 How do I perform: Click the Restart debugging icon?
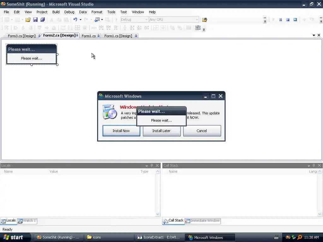click(x=295, y=20)
